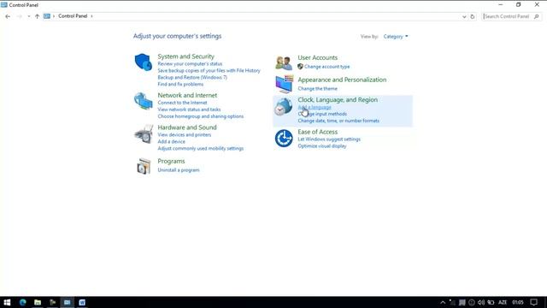Image resolution: width=547 pixels, height=308 pixels.
Task: Click into the Search Control Panel field
Action: pos(508,16)
